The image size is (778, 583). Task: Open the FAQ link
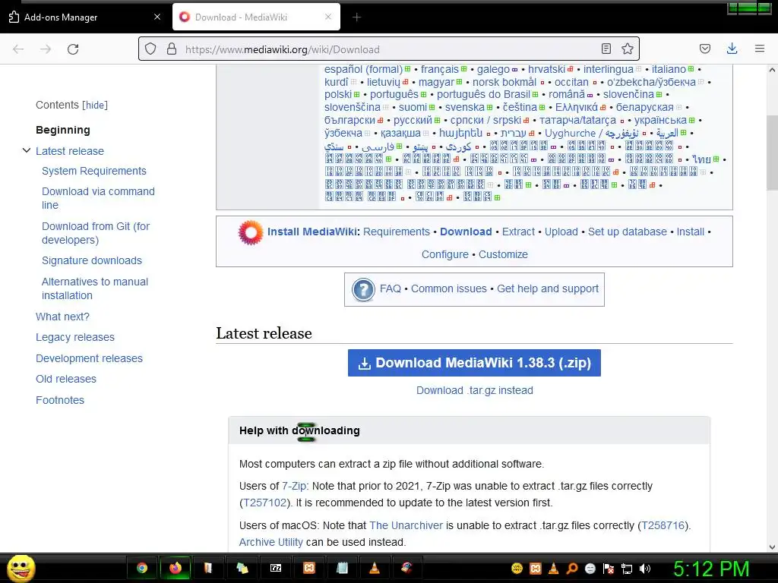coord(391,288)
